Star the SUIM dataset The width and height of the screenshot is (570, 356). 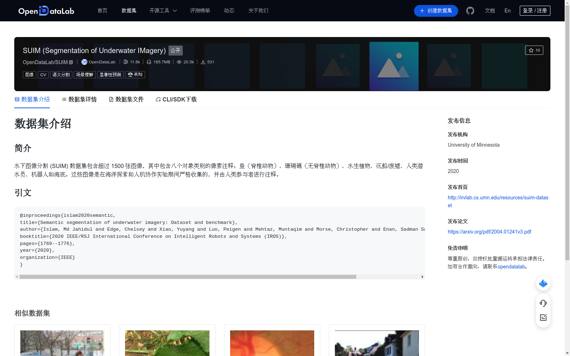534,50
